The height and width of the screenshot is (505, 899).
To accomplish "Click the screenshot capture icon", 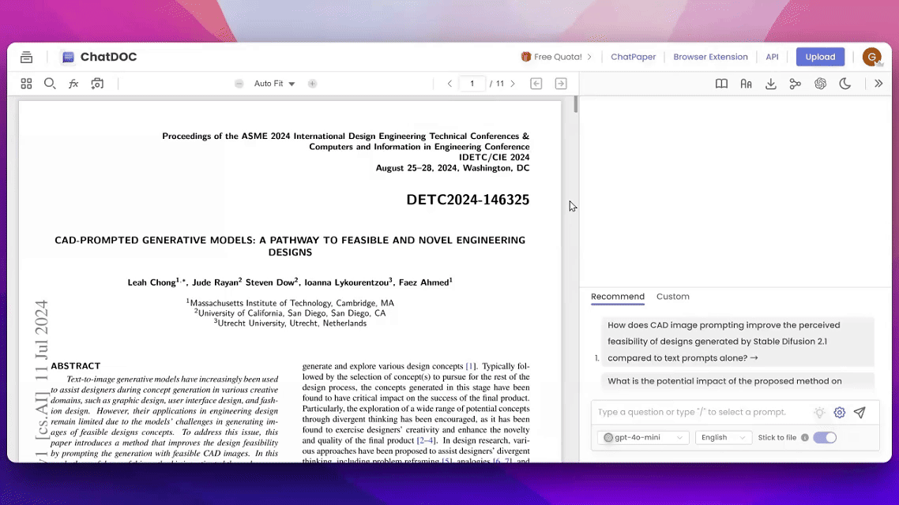I will tap(97, 84).
